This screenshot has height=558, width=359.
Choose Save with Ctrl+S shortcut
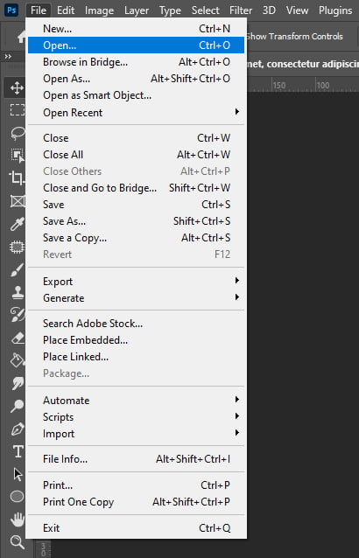pyautogui.click(x=136, y=205)
